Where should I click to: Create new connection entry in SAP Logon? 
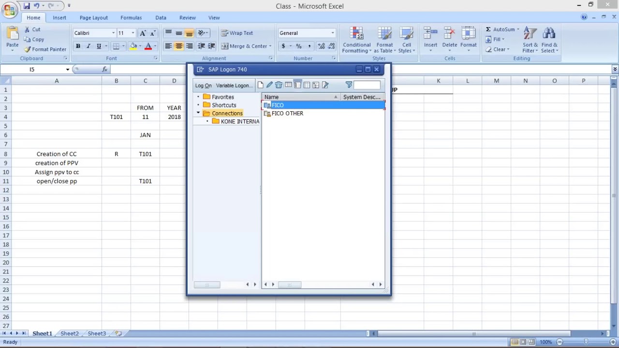(260, 85)
